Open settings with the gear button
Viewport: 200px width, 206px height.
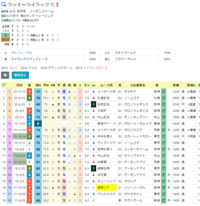point(5,75)
